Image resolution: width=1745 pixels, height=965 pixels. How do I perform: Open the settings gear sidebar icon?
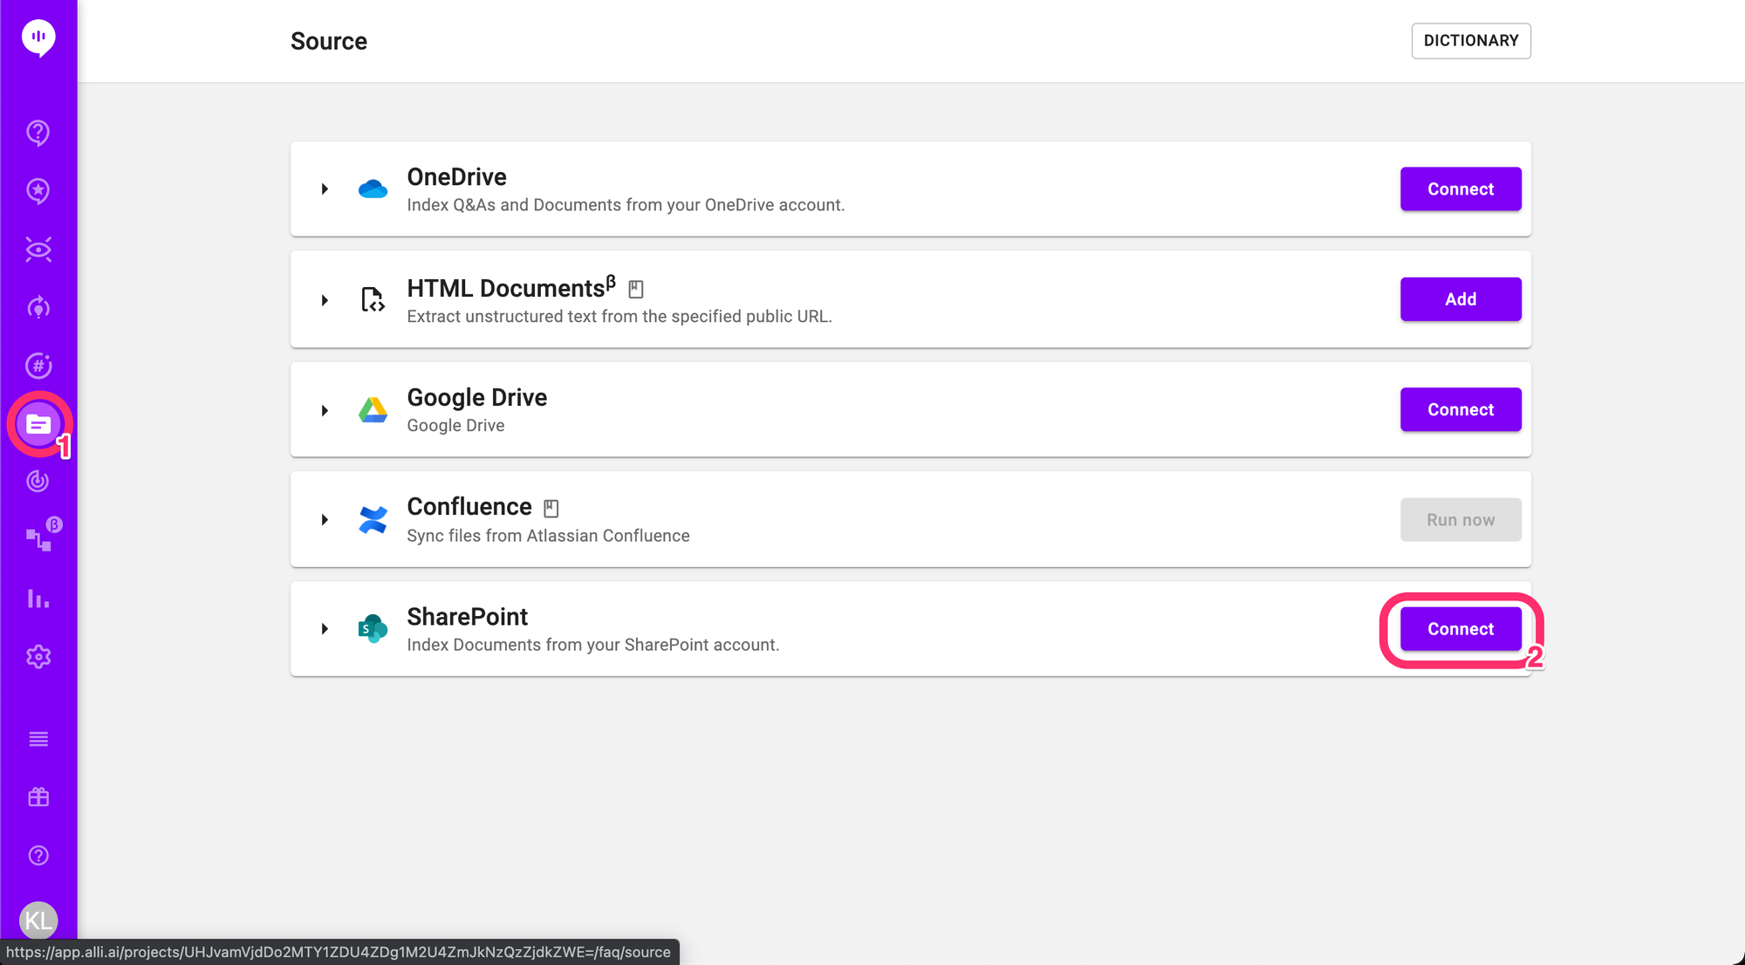point(38,657)
